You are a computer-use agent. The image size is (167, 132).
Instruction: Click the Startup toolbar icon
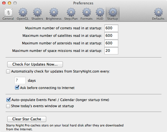click(x=113, y=14)
